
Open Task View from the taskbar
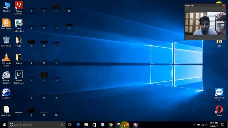69,125
